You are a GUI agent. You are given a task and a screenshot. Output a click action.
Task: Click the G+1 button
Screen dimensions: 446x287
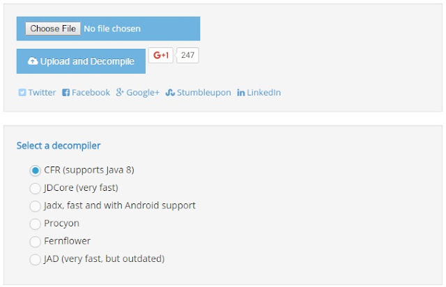pyautogui.click(x=161, y=55)
